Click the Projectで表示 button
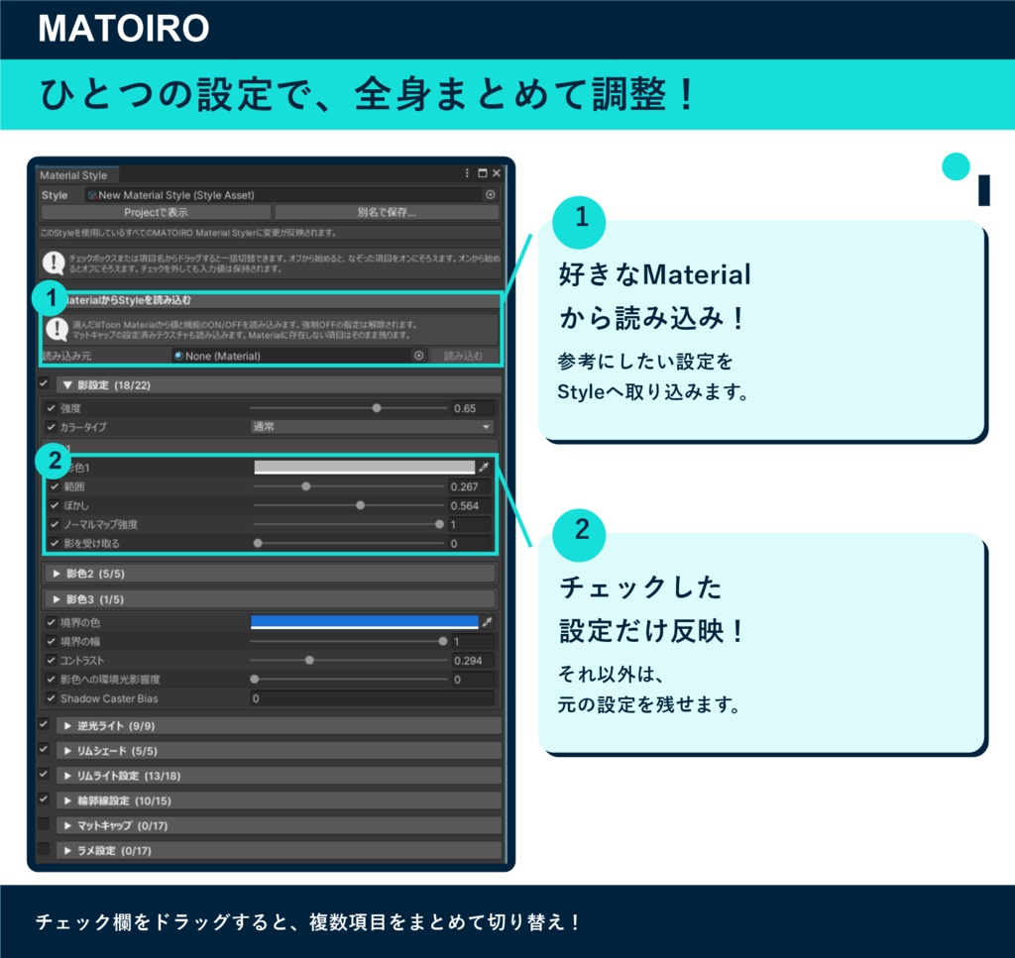Screen dimensions: 1015x958 click(x=156, y=212)
